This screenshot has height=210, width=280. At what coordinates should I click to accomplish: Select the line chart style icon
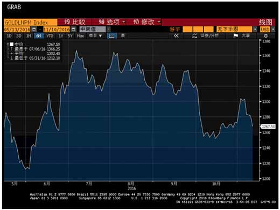111,36
